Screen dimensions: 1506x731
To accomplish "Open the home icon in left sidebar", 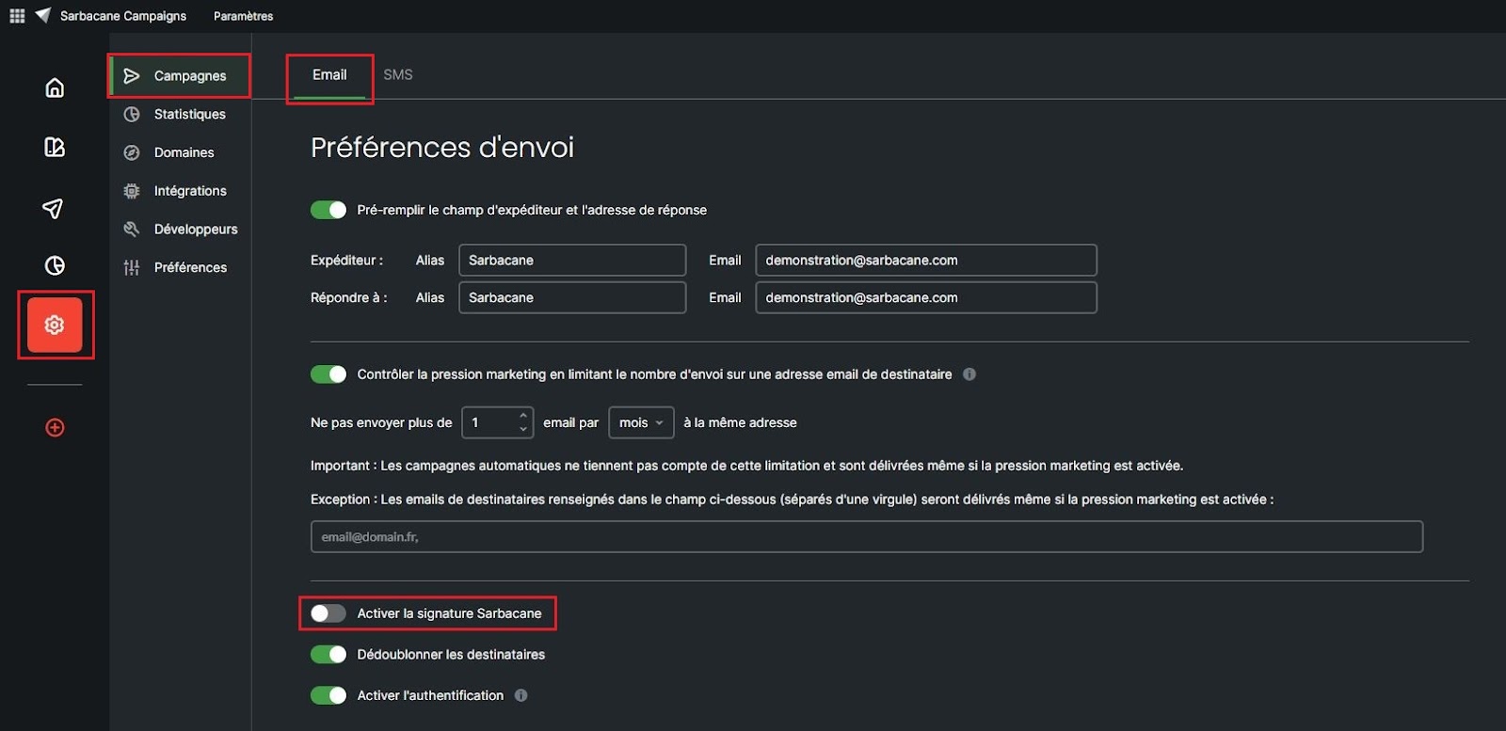I will pyautogui.click(x=55, y=87).
